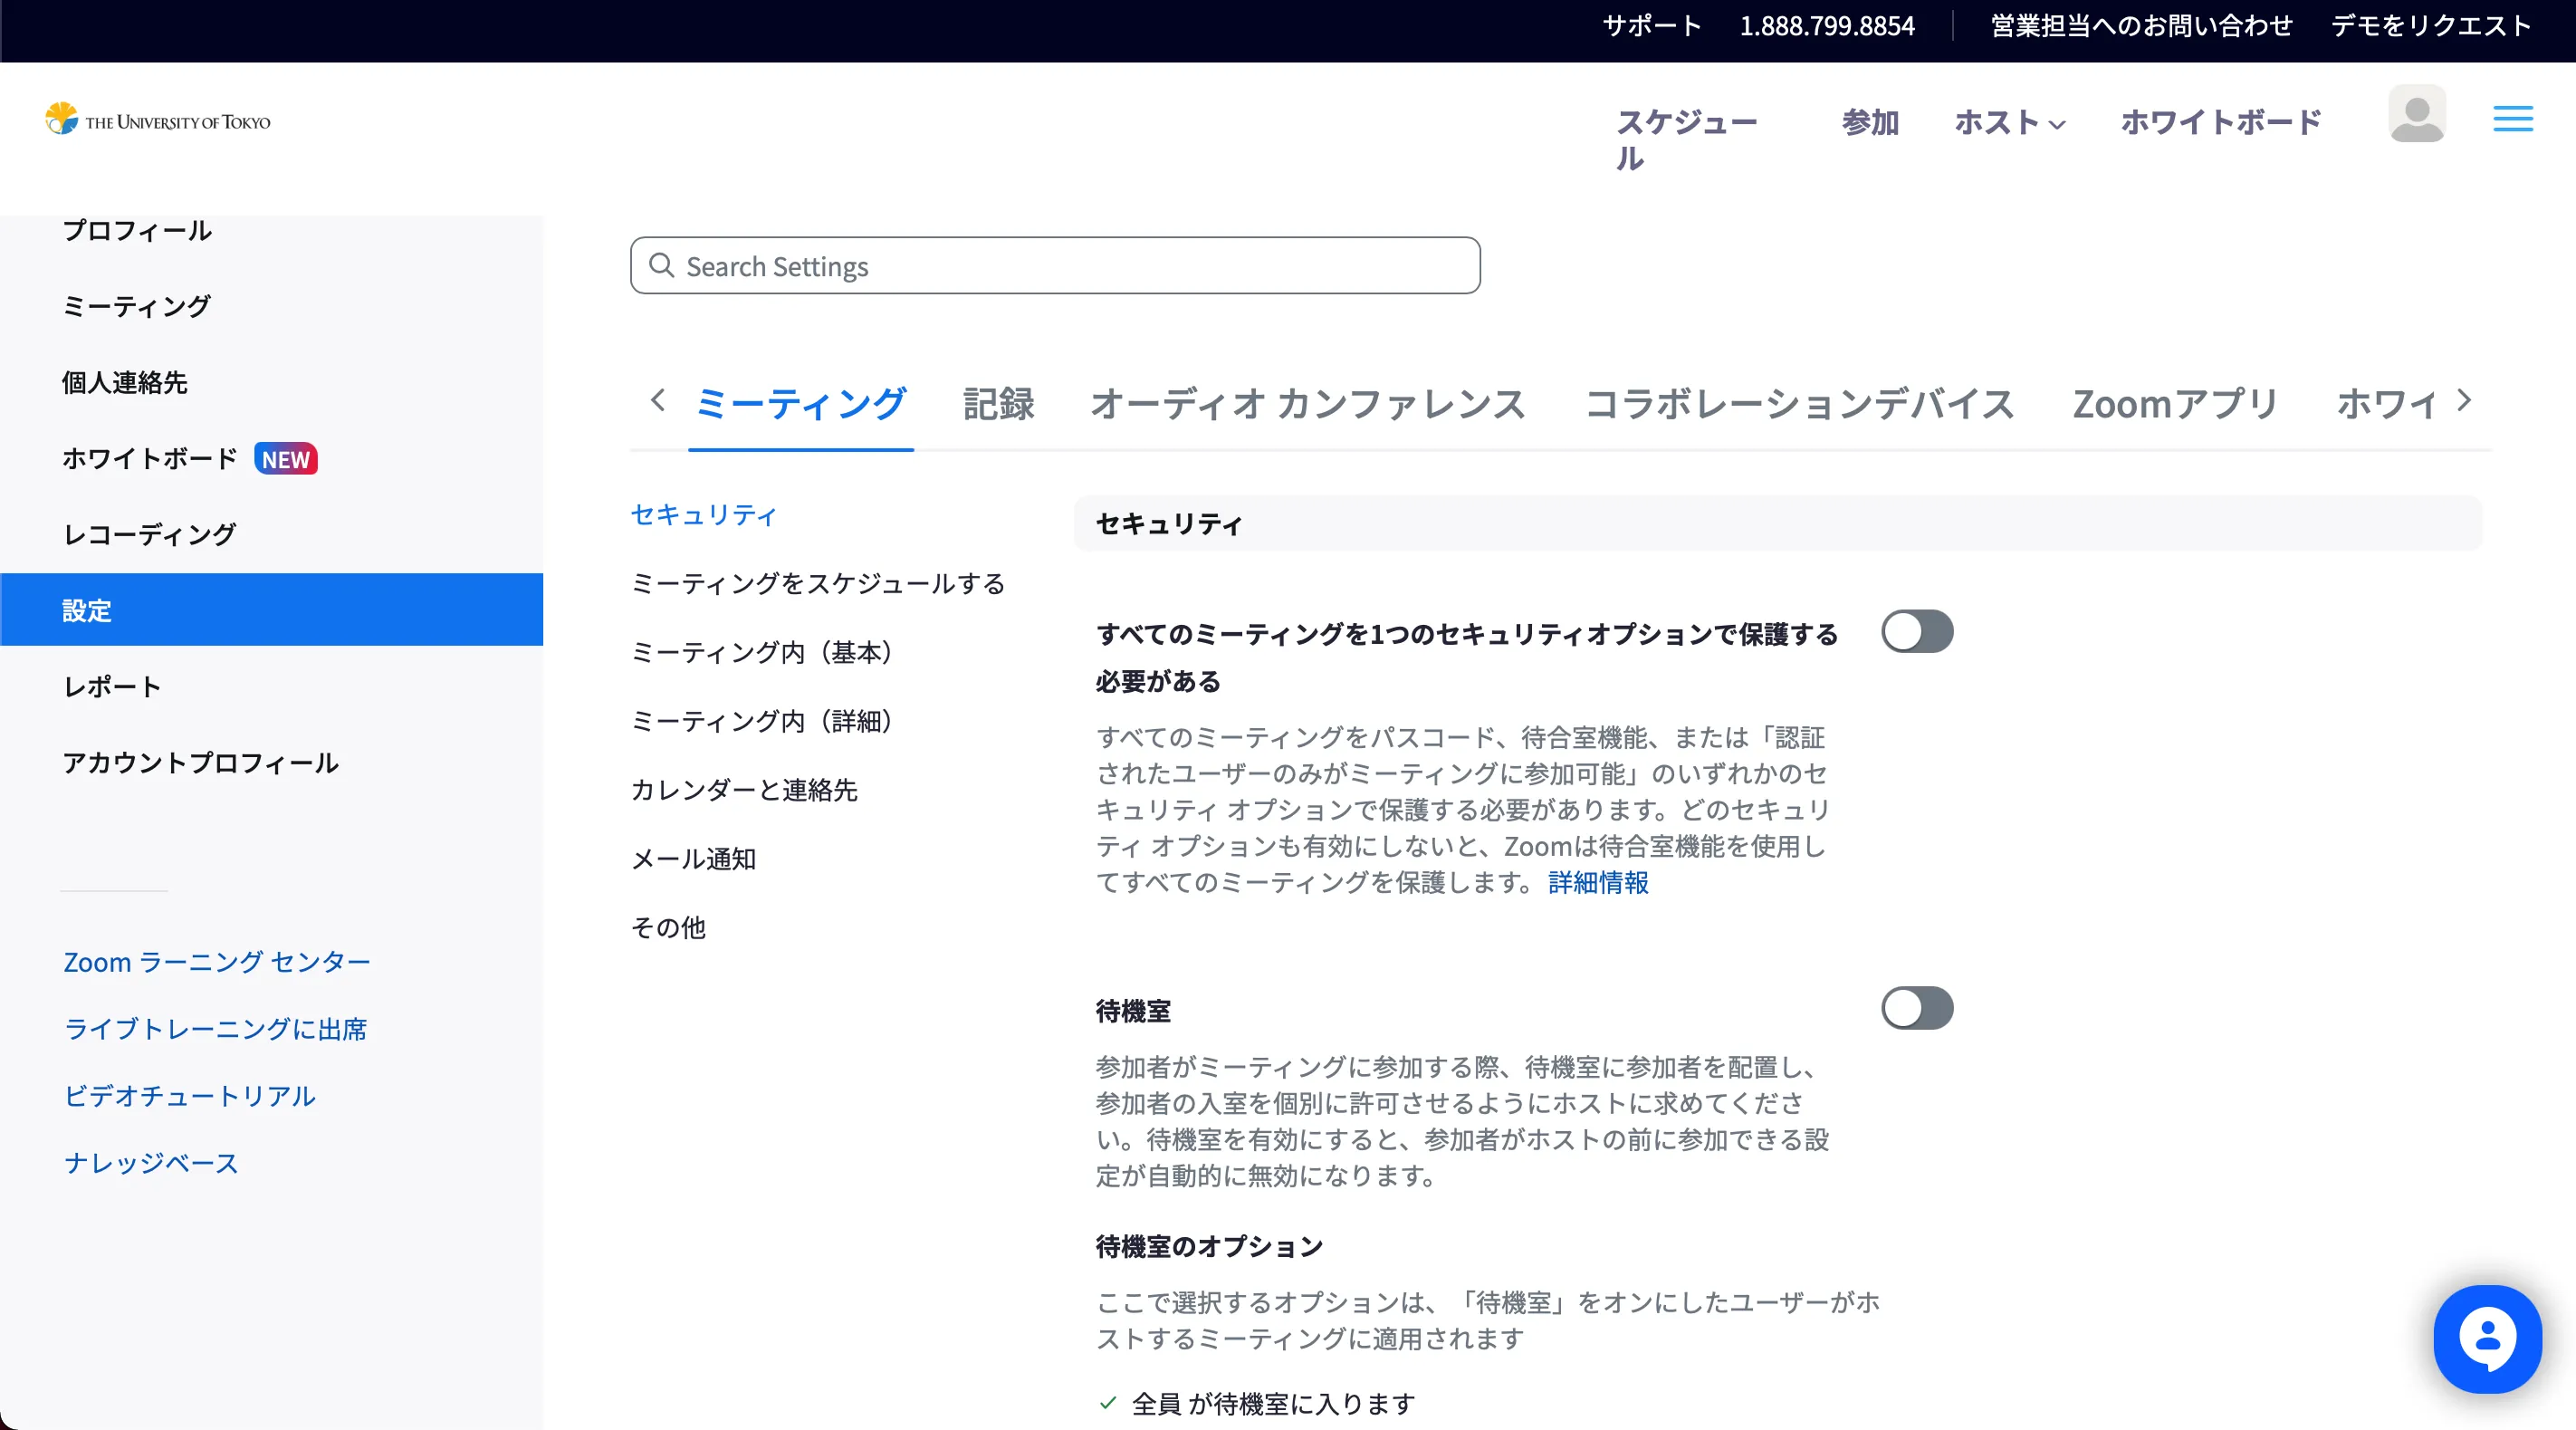
Task: Select レコーディング in the left sidebar
Action: [149, 534]
